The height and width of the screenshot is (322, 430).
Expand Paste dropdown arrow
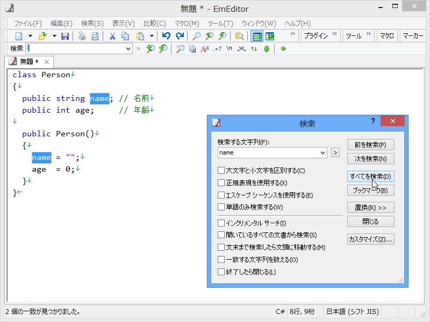[152, 36]
